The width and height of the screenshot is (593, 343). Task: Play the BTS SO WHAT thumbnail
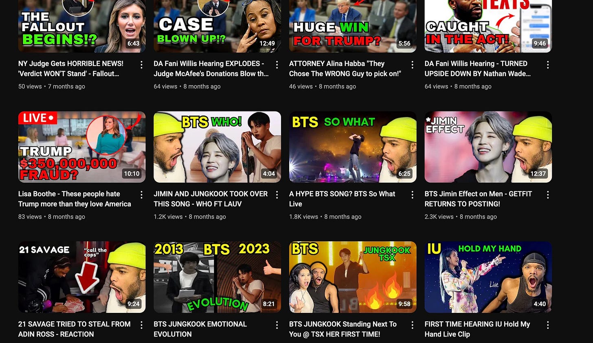point(353,147)
